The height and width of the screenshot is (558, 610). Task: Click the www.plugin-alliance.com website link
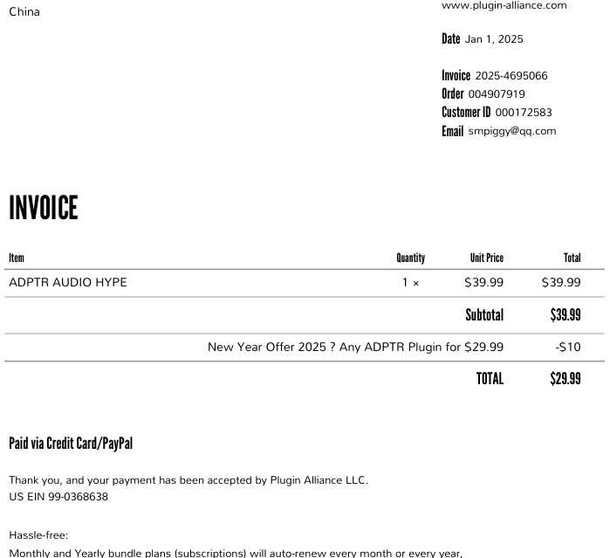click(x=504, y=5)
